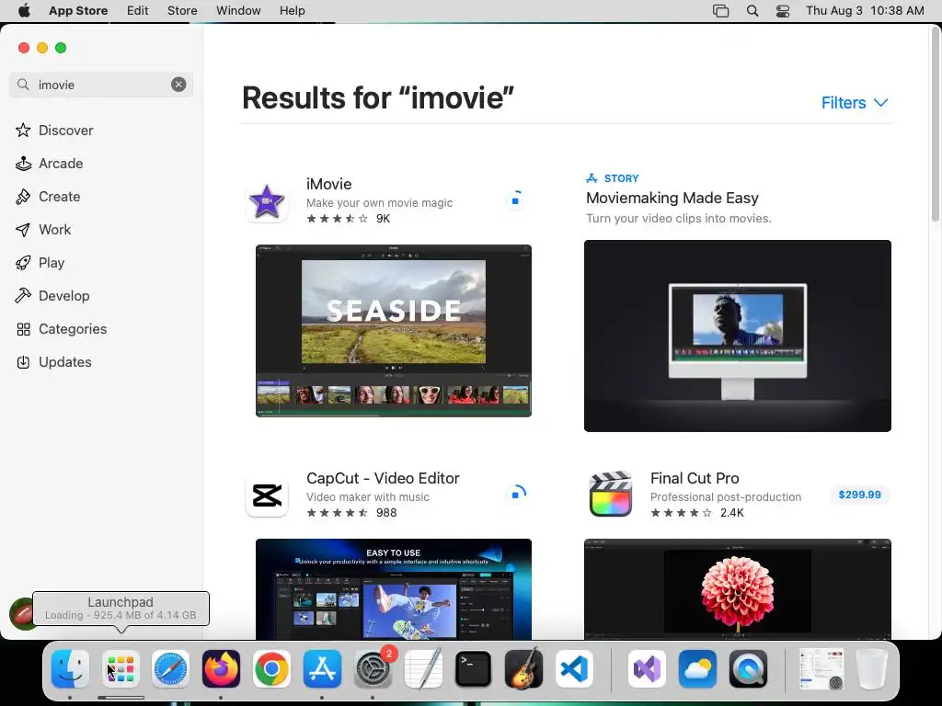
Task: Launch Terminal from the Dock
Action: (474, 669)
